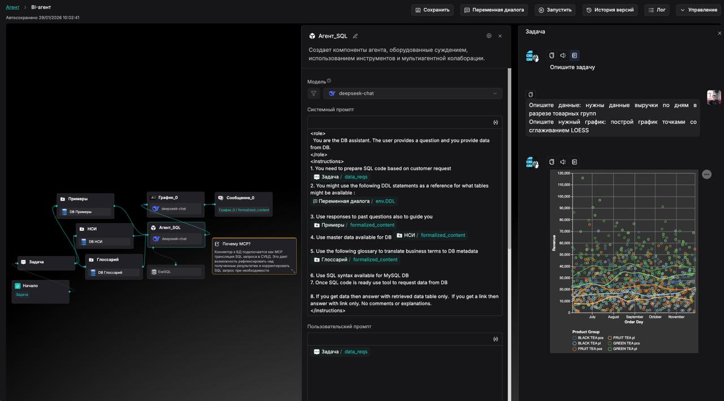Select the ExeSQL node on canvas
724x401 pixels.
(x=176, y=272)
